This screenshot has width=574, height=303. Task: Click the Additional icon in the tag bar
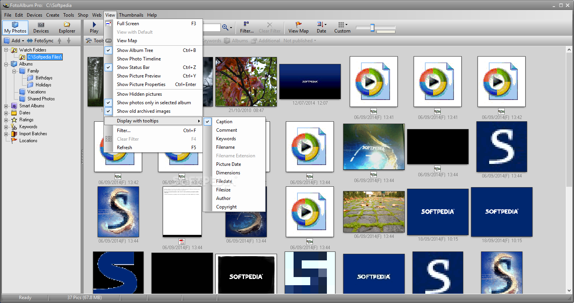[254, 40]
